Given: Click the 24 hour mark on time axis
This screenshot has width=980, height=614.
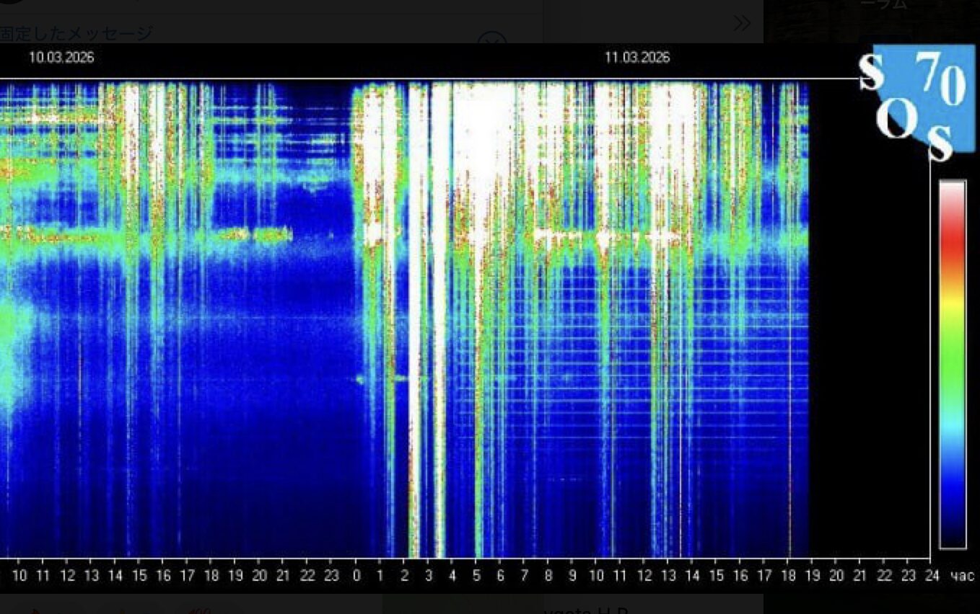Looking at the screenshot, I should (932, 576).
